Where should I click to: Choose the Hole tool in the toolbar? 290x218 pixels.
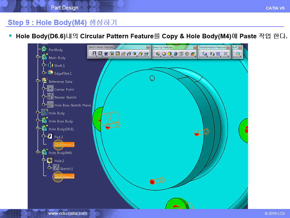coord(117,54)
